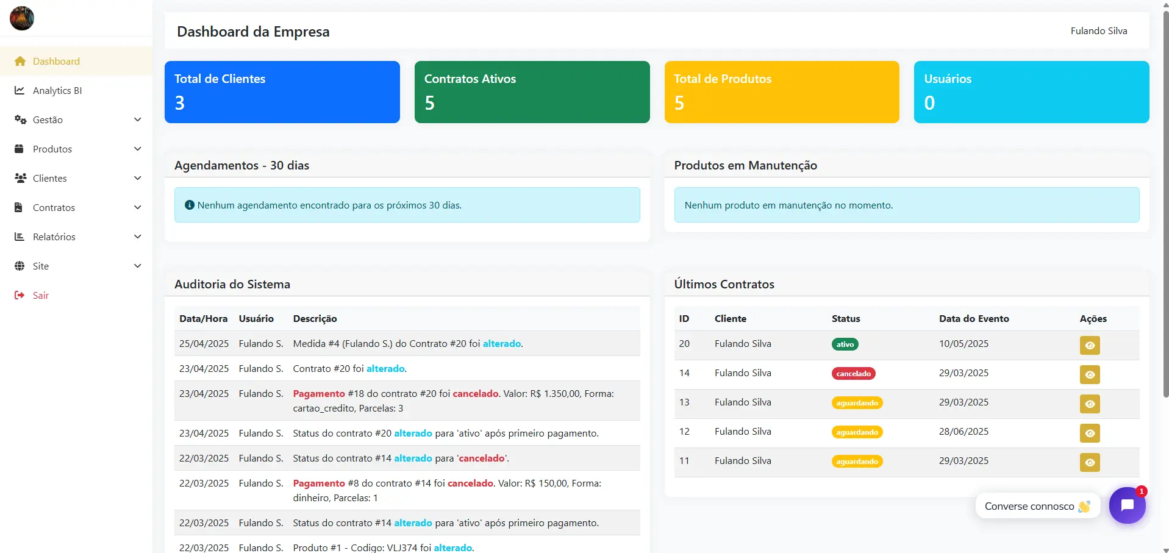Click the Descrição column header
Image resolution: width=1169 pixels, height=553 pixels.
point(315,318)
